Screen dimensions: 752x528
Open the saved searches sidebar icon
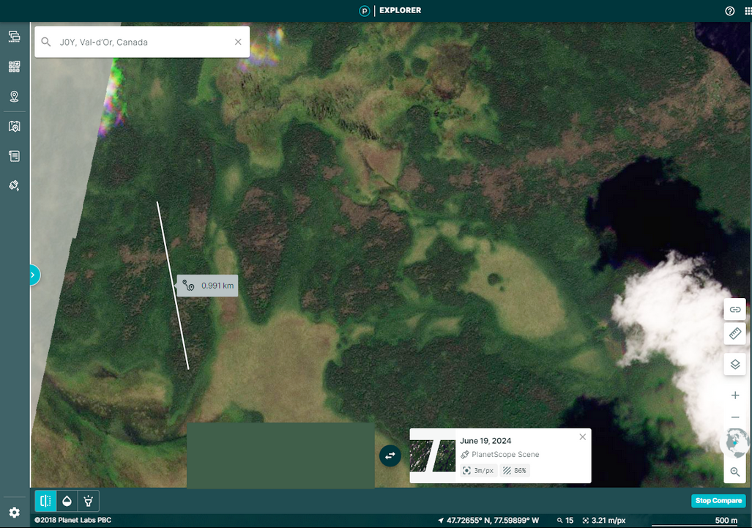pyautogui.click(x=15, y=37)
